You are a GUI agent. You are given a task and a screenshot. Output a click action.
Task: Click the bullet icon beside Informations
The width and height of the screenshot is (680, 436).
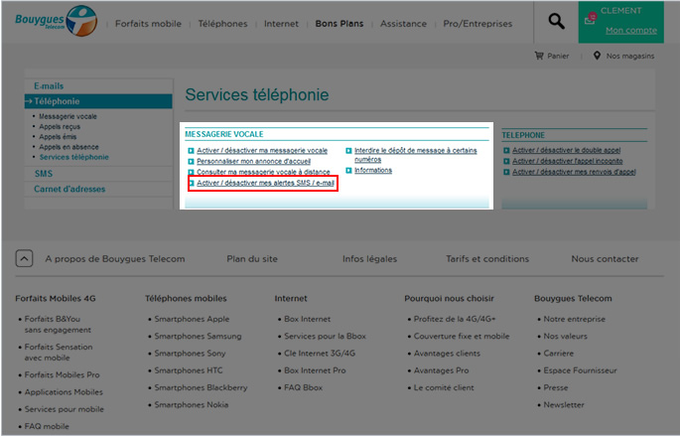348,171
